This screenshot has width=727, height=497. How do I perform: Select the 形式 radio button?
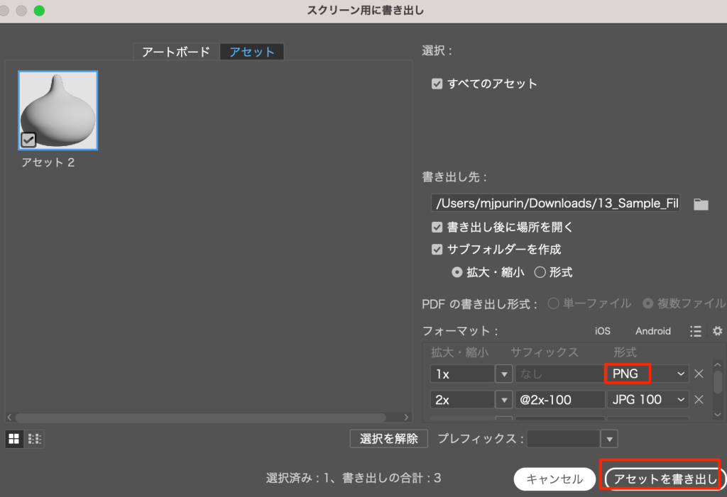pos(540,272)
